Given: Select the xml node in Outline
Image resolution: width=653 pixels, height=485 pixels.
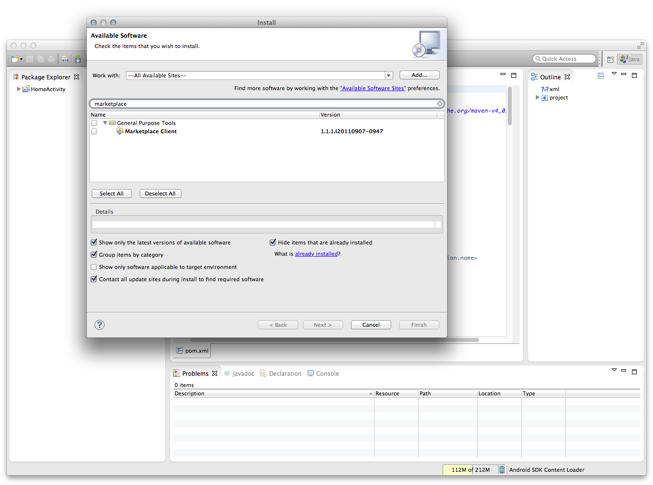Looking at the screenshot, I should 550,89.
